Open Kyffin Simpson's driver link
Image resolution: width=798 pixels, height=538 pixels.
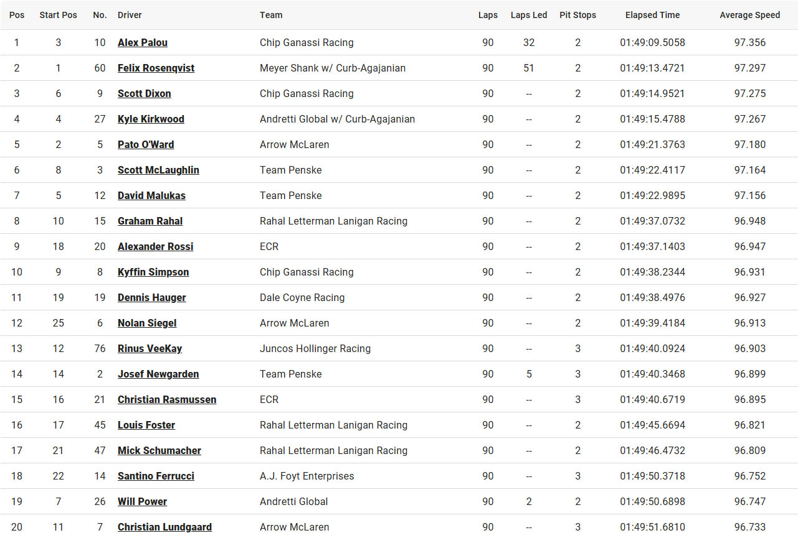pos(153,272)
